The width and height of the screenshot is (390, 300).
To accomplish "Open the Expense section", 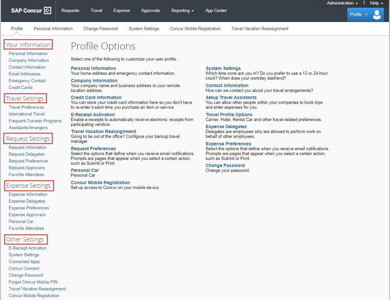I will [x=122, y=10].
